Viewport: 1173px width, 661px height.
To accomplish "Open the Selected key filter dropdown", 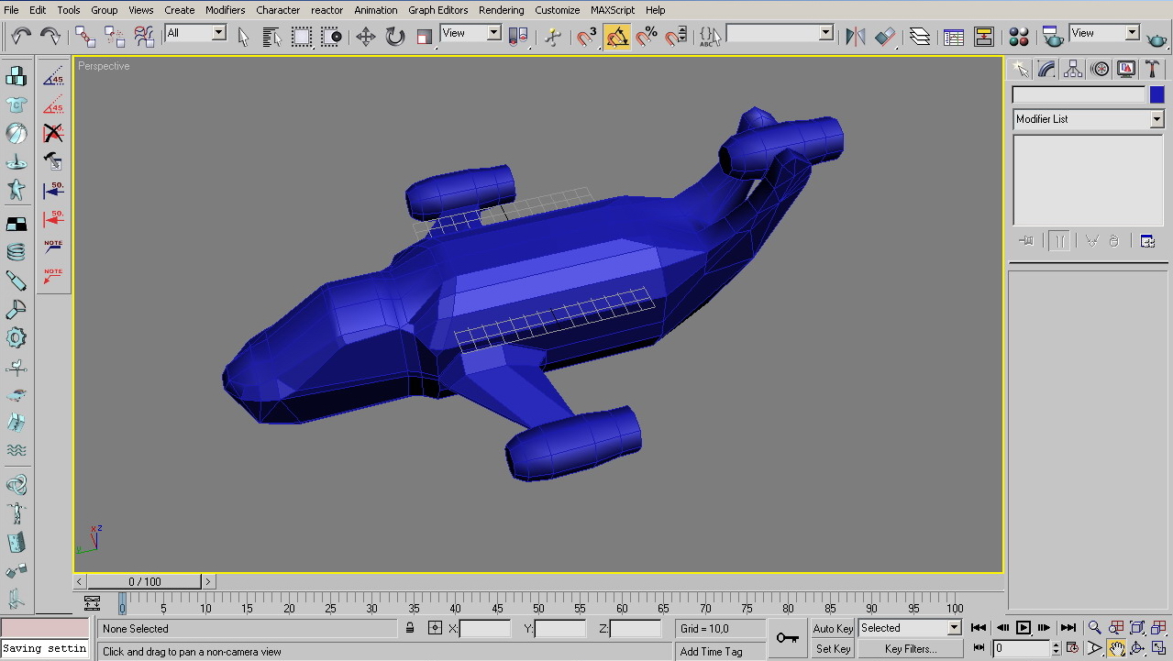I will point(954,628).
